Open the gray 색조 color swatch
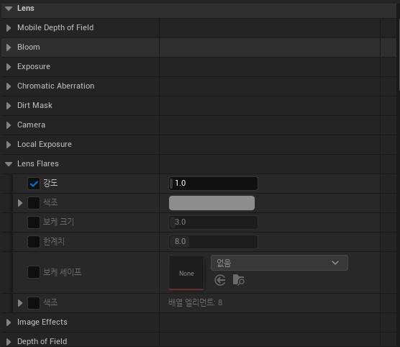 coord(212,203)
